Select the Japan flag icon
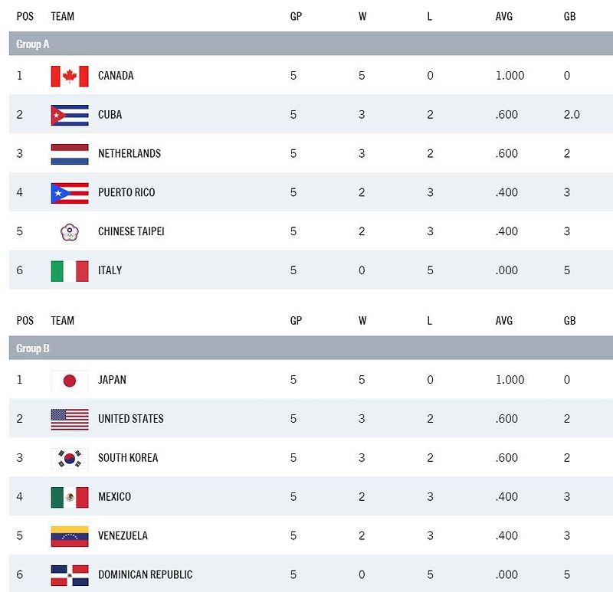 tap(70, 381)
